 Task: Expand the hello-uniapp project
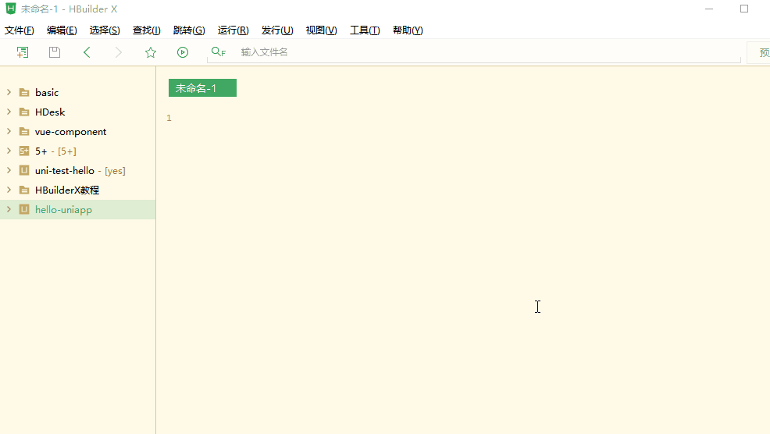[9, 209]
